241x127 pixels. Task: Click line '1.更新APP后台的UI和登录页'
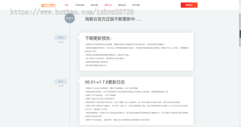click(111, 88)
